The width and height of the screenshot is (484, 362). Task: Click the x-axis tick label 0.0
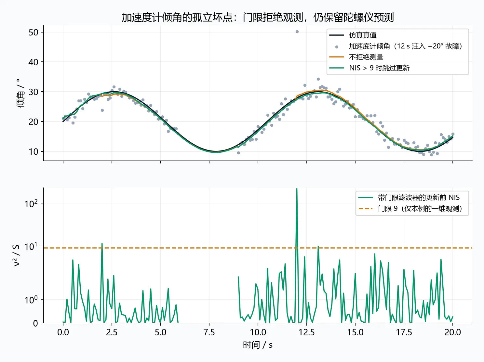tap(63, 332)
